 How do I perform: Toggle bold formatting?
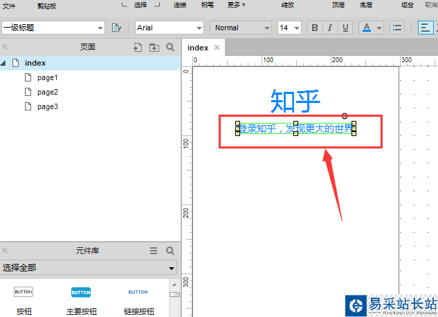click(x=315, y=28)
